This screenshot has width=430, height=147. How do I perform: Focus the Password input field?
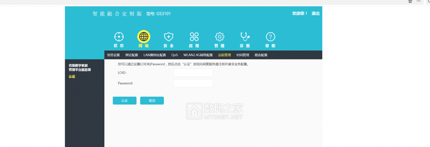pyautogui.click(x=193, y=83)
